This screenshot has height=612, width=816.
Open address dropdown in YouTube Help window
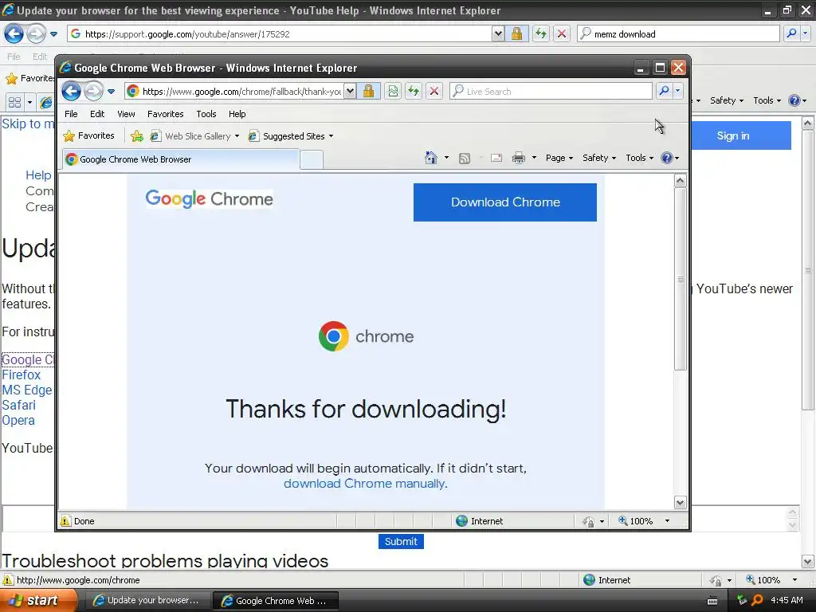coord(498,33)
